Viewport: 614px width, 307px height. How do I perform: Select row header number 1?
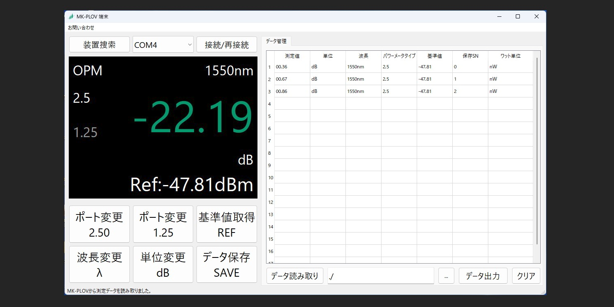tap(270, 67)
